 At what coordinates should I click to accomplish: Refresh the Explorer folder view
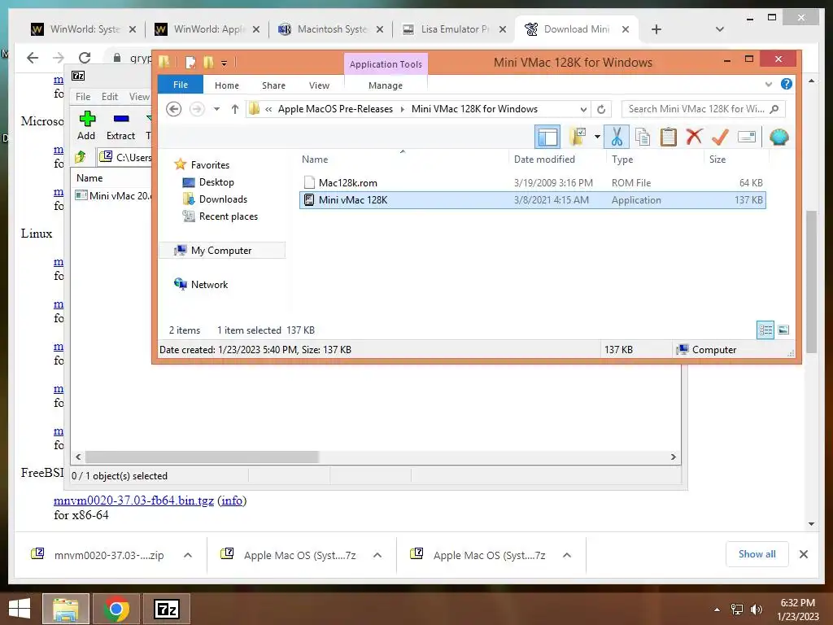pyautogui.click(x=601, y=110)
